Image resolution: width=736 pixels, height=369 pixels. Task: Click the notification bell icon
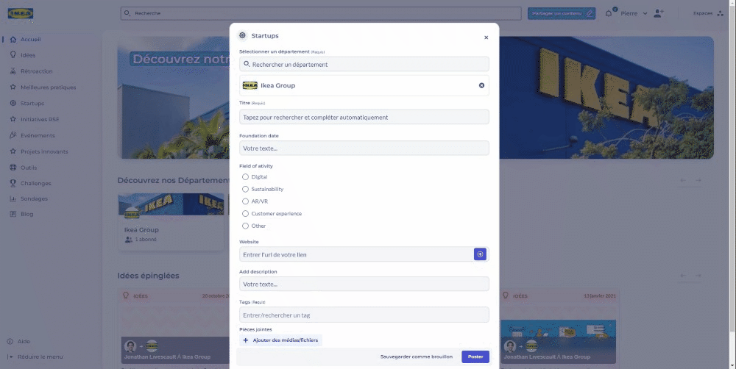point(609,13)
